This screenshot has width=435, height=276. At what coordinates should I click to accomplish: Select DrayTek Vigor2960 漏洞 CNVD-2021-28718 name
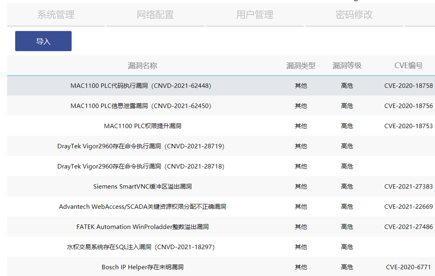click(141, 167)
